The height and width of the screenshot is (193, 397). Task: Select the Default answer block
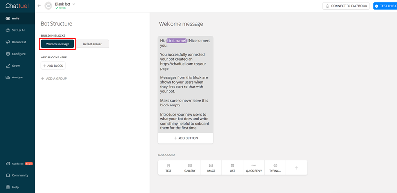pyautogui.click(x=92, y=44)
